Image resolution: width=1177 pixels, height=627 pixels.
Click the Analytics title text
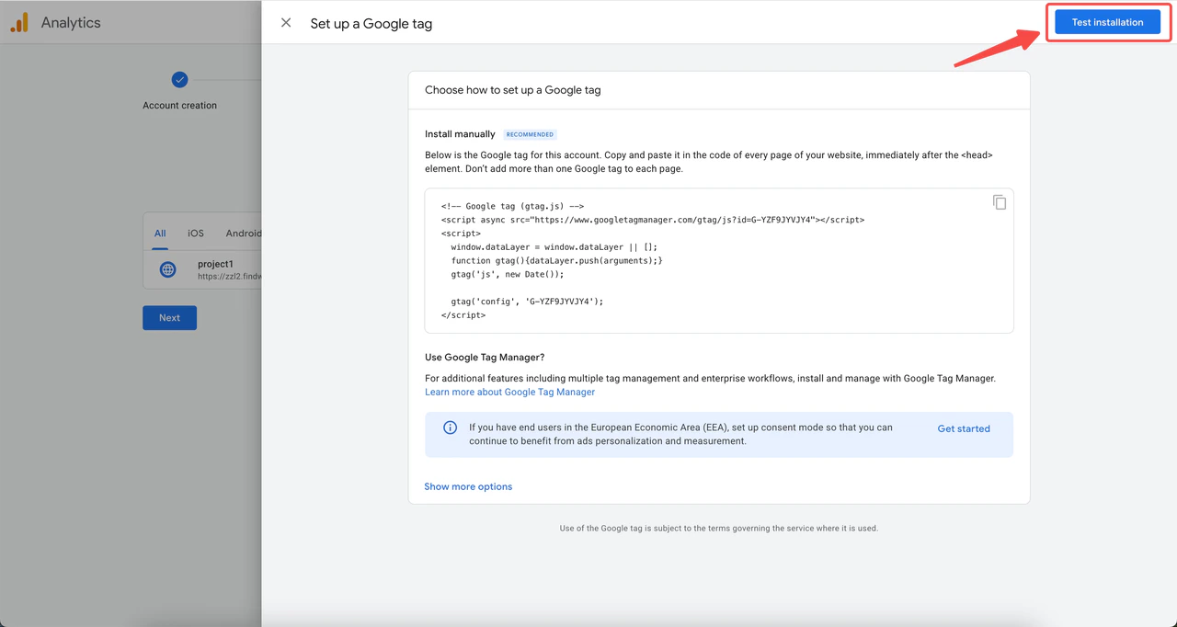click(71, 23)
